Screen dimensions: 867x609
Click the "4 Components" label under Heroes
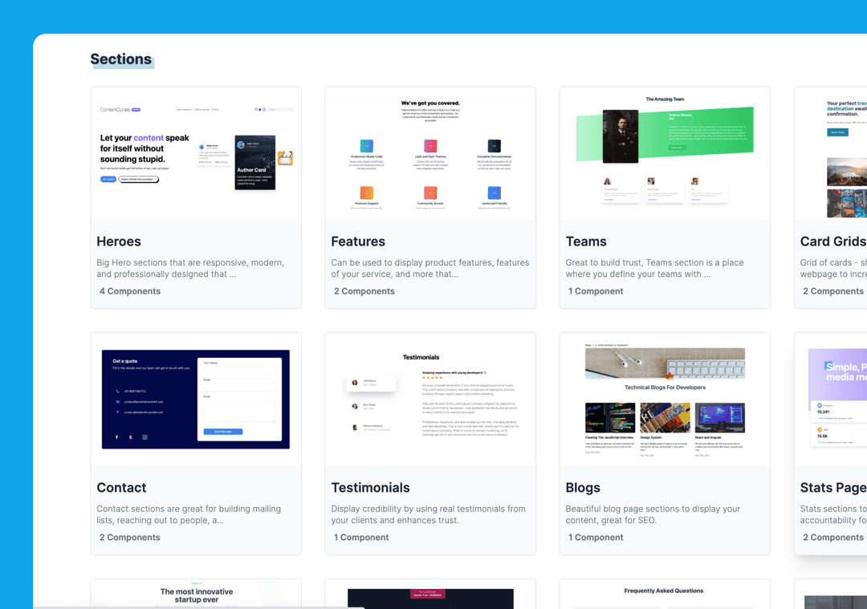[x=130, y=291]
